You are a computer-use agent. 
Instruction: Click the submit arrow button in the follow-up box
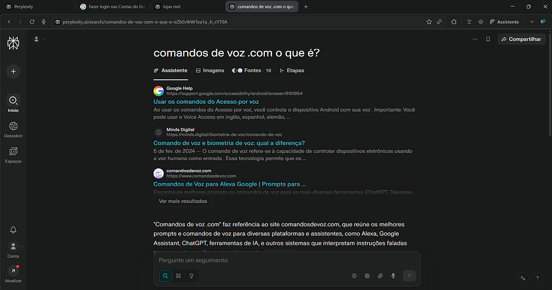409,276
